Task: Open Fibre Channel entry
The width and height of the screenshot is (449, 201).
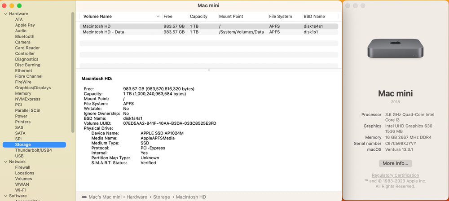Action: 29,76
